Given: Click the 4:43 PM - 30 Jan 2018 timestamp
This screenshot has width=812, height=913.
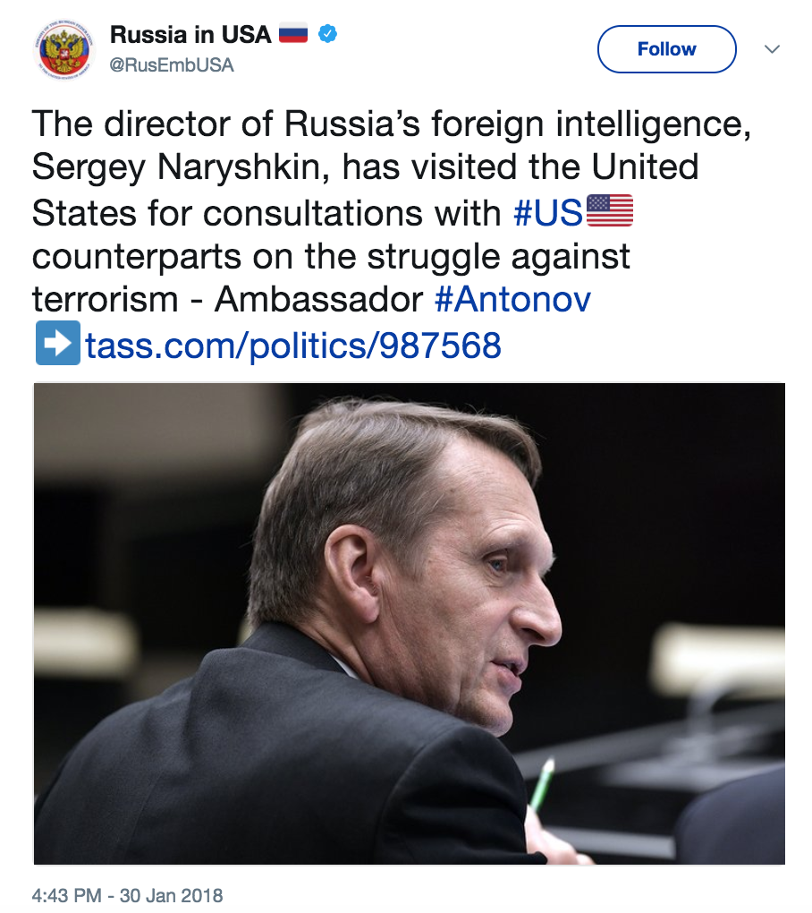Looking at the screenshot, I should pyautogui.click(x=127, y=895).
